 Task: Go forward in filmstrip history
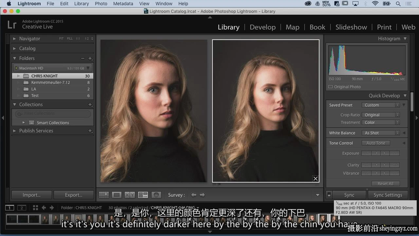pos(52,208)
